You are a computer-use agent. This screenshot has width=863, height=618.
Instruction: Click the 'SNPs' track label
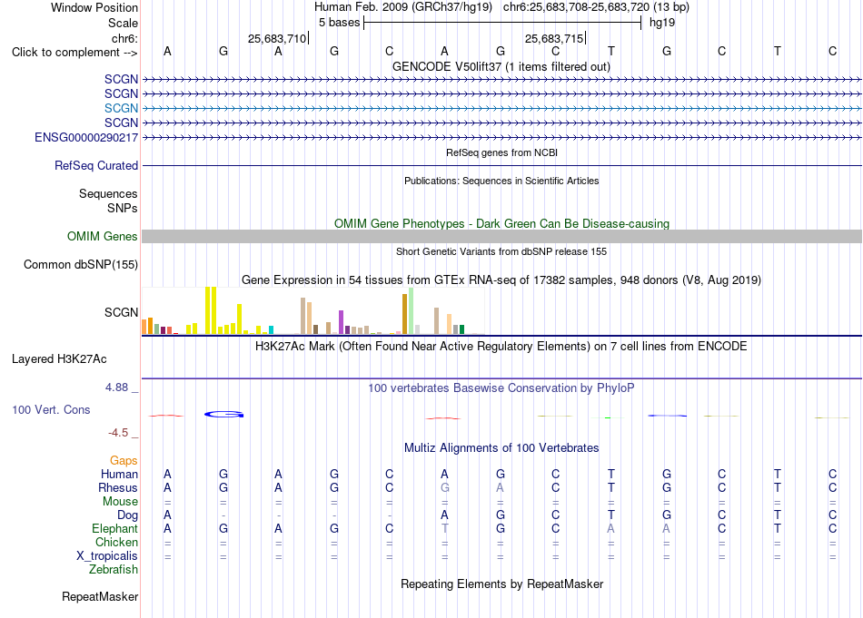click(x=123, y=209)
